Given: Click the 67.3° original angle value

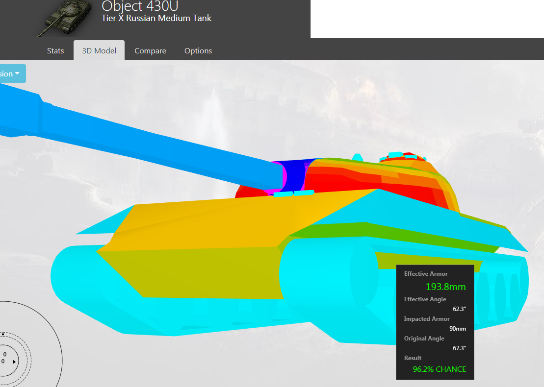Looking at the screenshot, I should 459,348.
